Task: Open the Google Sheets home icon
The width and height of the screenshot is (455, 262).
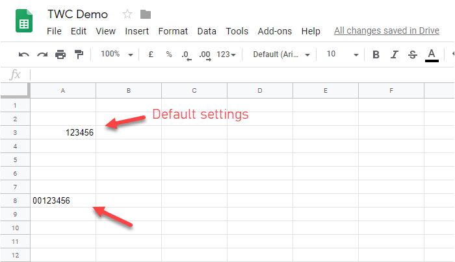Action: click(24, 21)
